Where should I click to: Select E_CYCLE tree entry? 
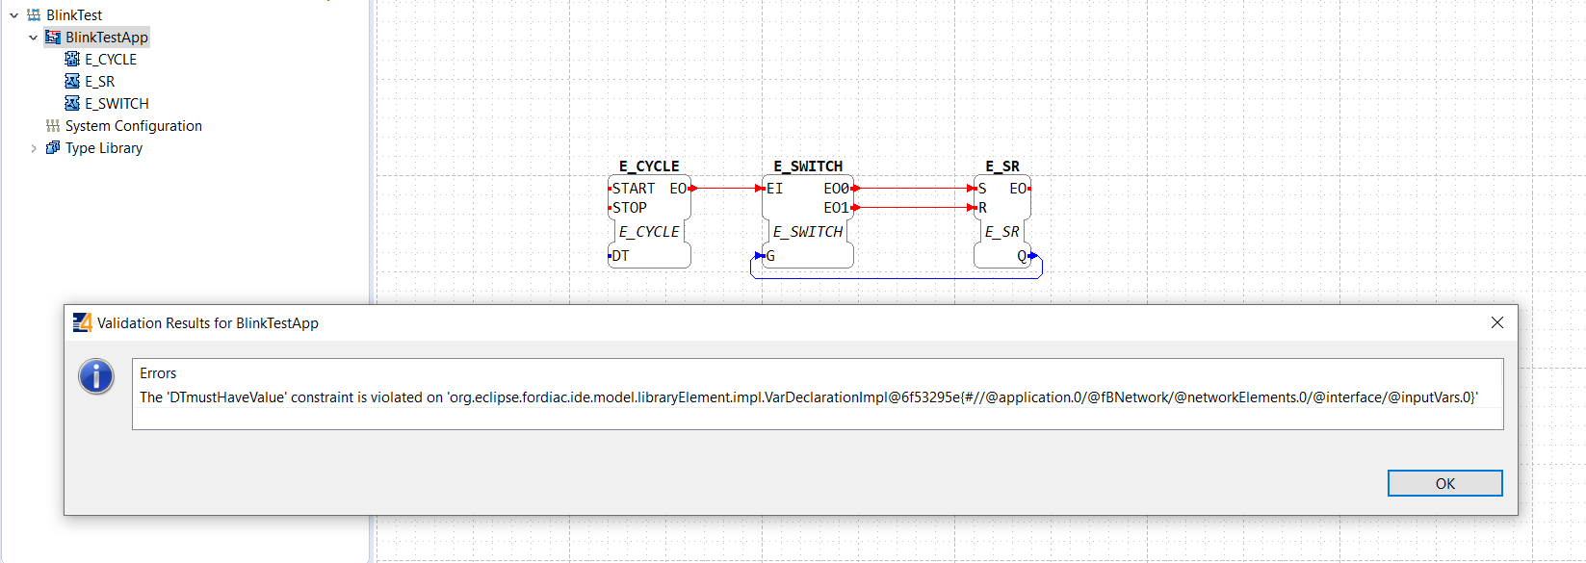click(111, 60)
